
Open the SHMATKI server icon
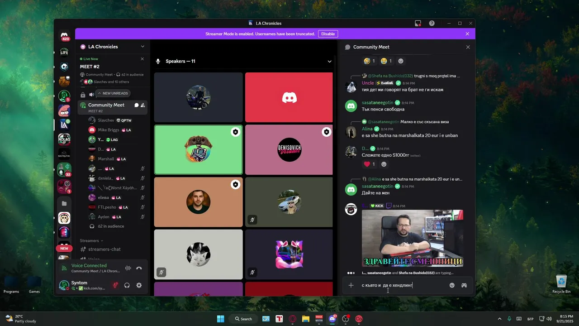click(64, 155)
